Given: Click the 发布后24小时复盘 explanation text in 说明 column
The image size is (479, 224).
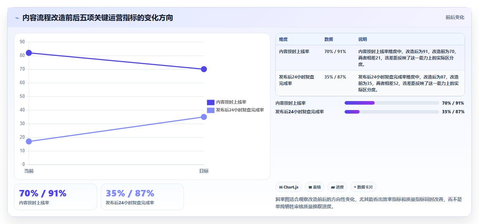Looking at the screenshot, I should (408, 84).
